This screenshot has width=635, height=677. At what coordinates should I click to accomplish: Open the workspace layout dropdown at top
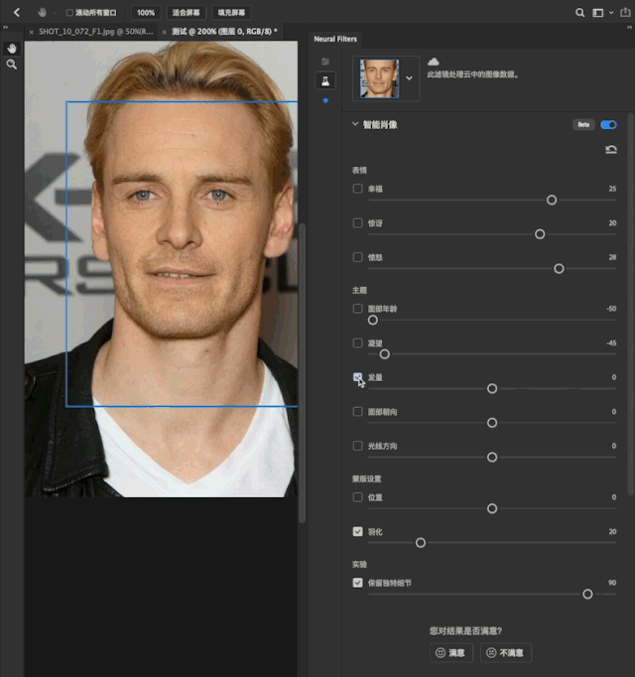point(599,13)
